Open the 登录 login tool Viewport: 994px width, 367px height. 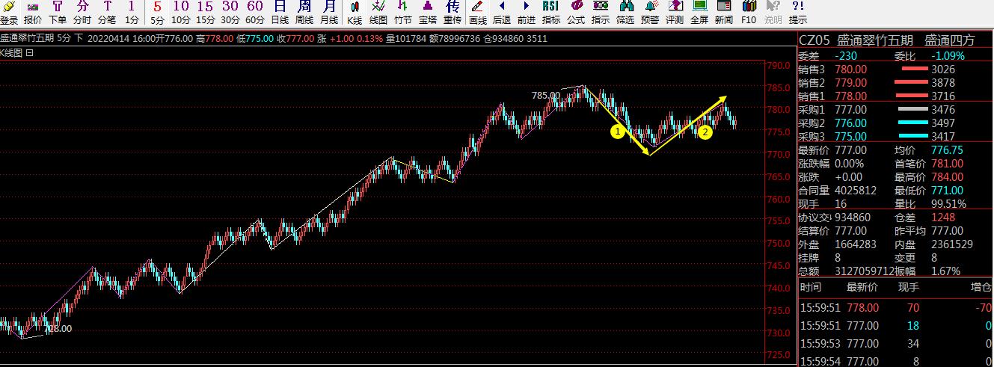[x=9, y=13]
